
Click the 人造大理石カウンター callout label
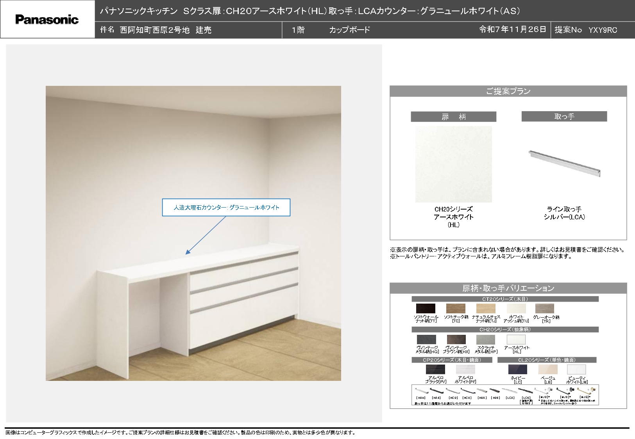(226, 208)
